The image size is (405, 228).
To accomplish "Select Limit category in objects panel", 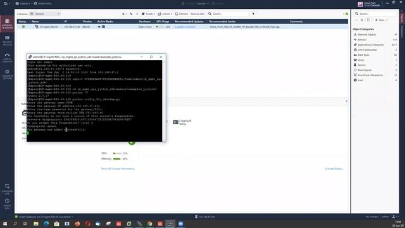I will tap(360, 80).
